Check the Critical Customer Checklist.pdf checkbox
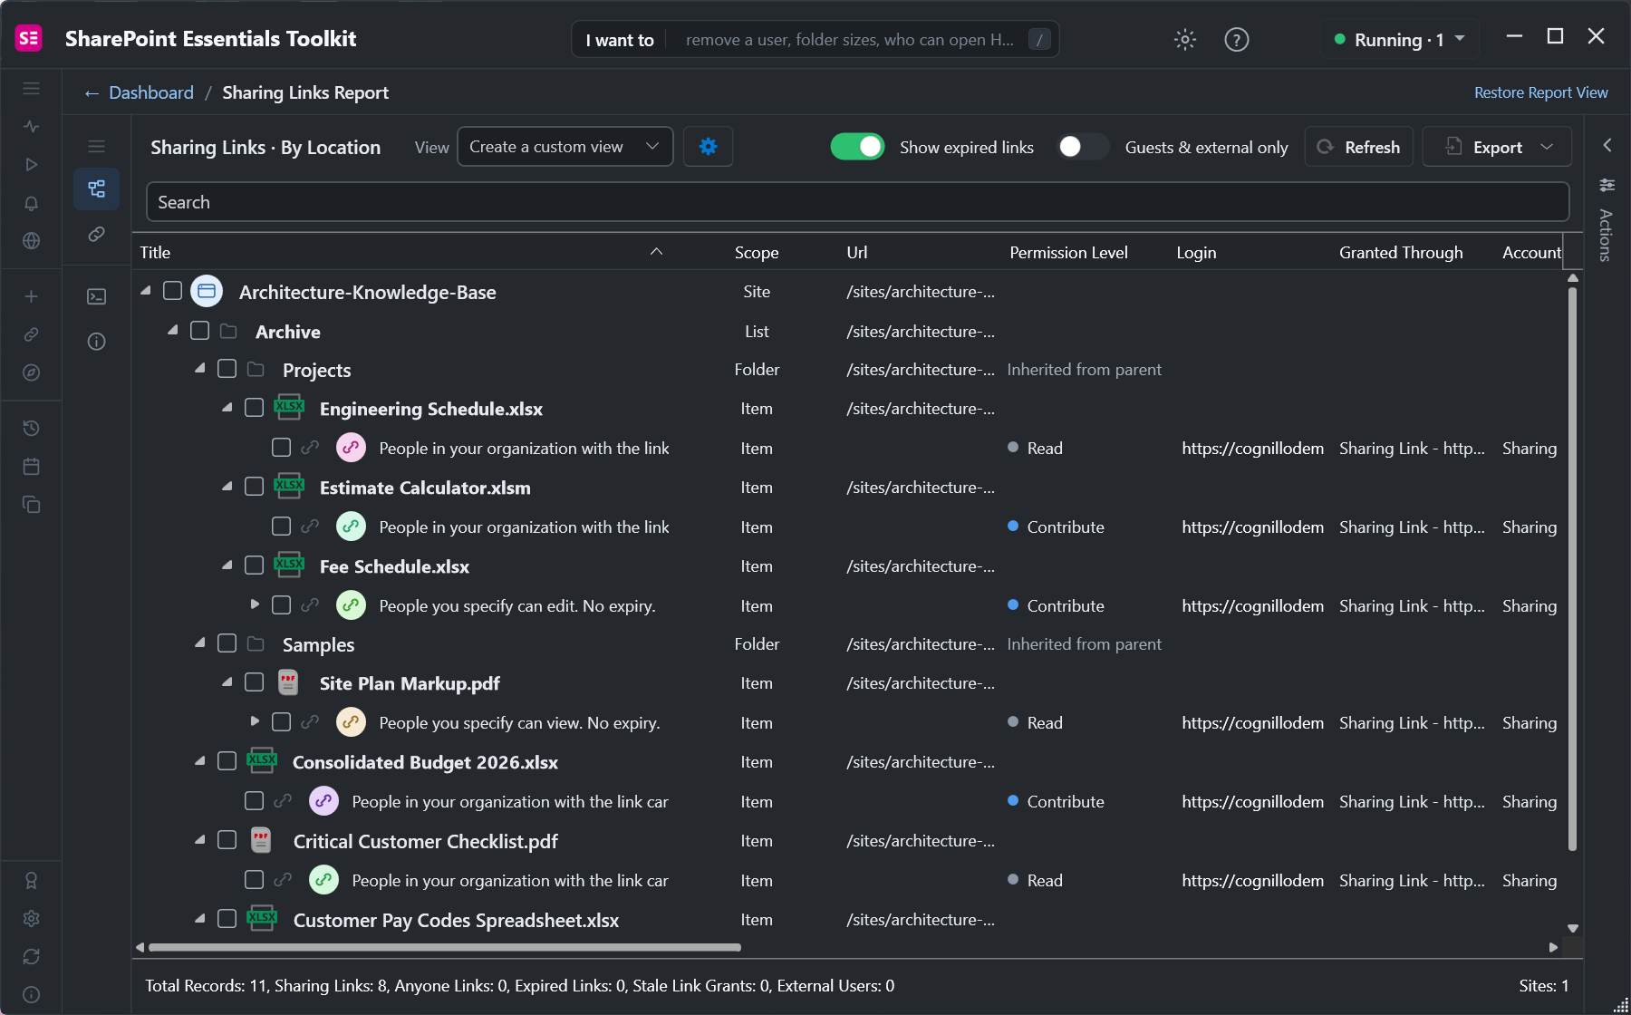This screenshot has width=1631, height=1015. point(227,840)
